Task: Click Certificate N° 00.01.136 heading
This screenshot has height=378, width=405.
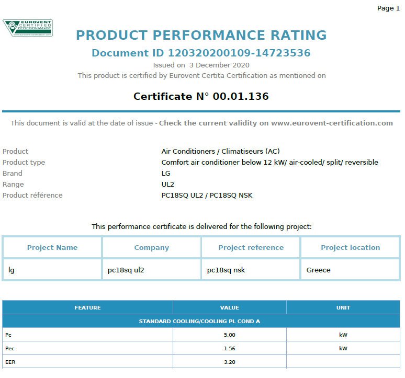Action: pyautogui.click(x=201, y=96)
